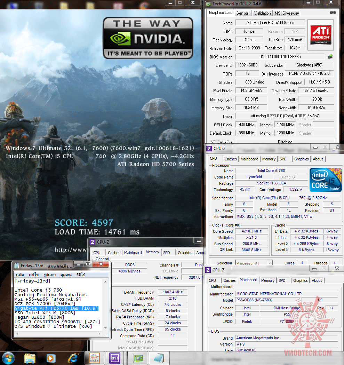Viewport: 344px width, 365px height.
Task: Click the Driver atiumdag Catalyst 10.9 field
Action: (x=285, y=116)
